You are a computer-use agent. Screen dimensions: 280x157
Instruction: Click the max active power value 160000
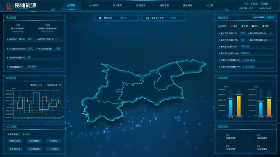pyautogui.click(x=245, y=47)
